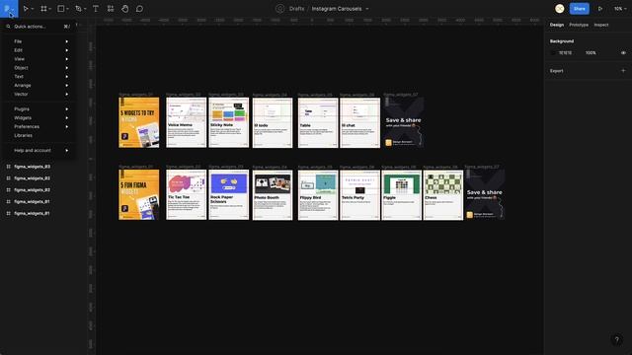Open the Object menu item
The width and height of the screenshot is (632, 355).
[x=39, y=68]
